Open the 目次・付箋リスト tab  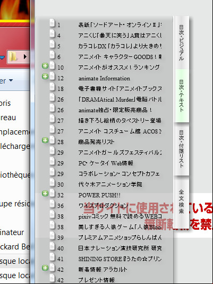[181, 149]
